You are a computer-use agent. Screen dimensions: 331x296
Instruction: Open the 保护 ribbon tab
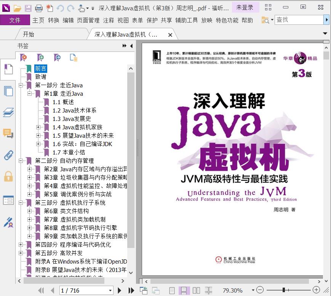point(152,20)
